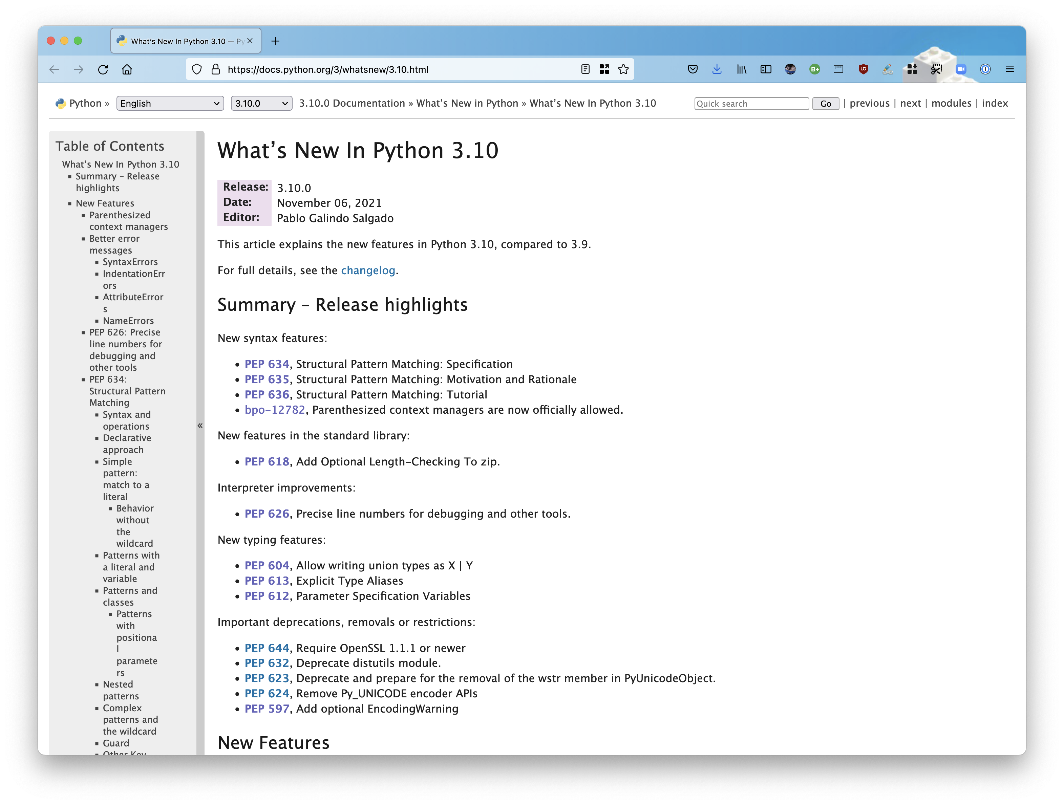Collapse the Table of Contents sidebar
The image size is (1064, 805).
coord(200,425)
